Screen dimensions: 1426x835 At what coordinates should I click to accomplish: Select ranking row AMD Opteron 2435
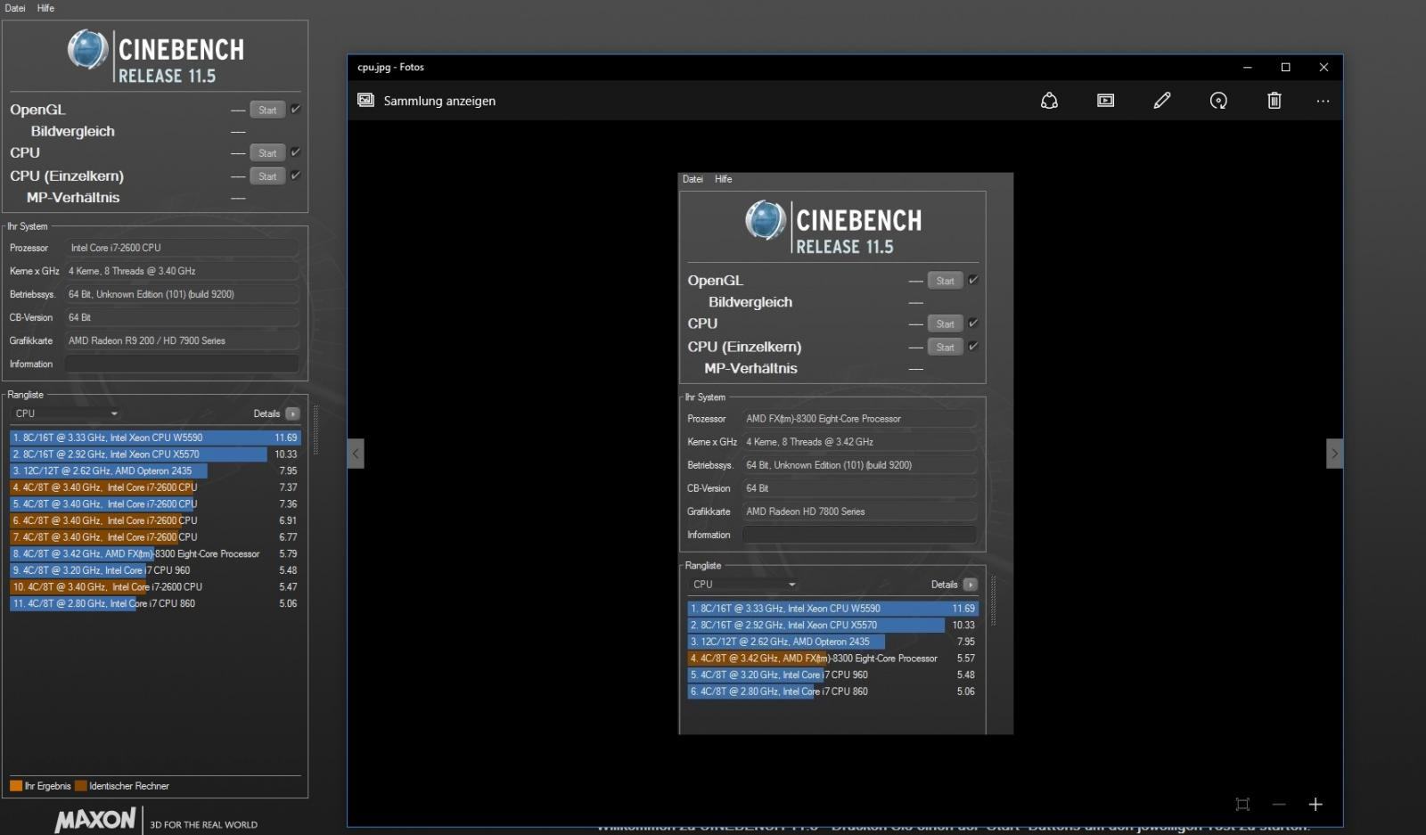pos(156,471)
